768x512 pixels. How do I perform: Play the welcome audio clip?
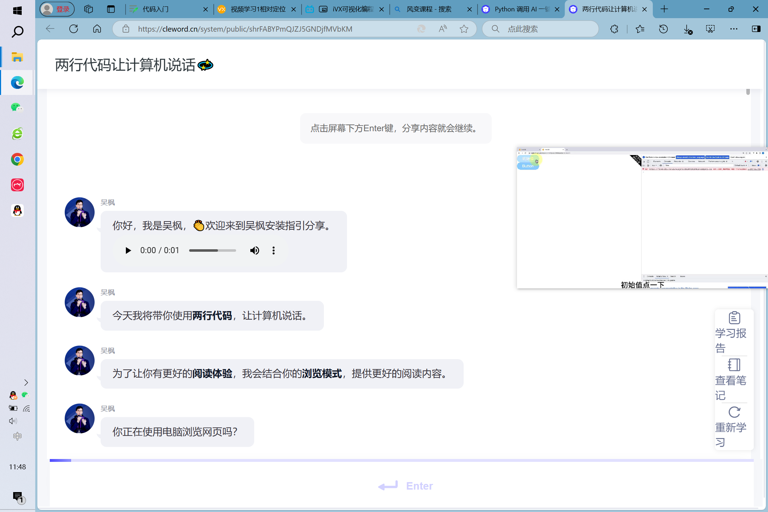point(128,251)
